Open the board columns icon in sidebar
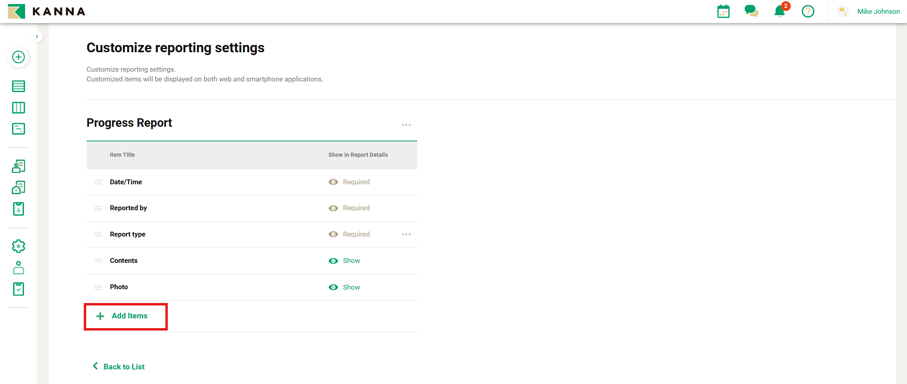This screenshot has width=907, height=384. click(x=18, y=108)
